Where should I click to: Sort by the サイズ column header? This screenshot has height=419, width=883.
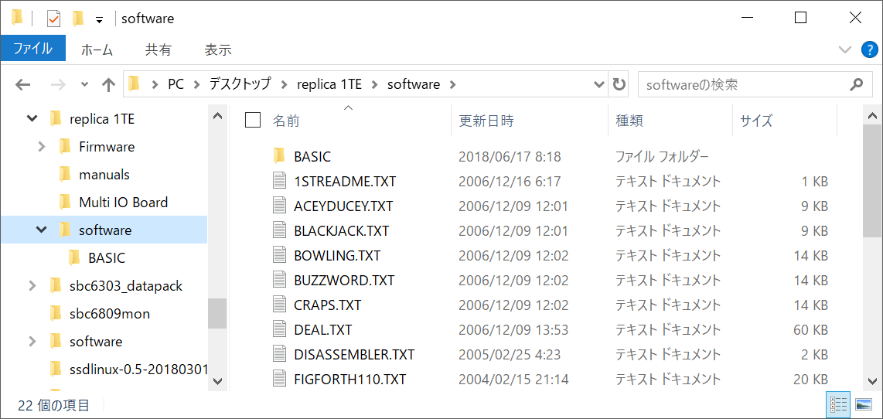756,120
